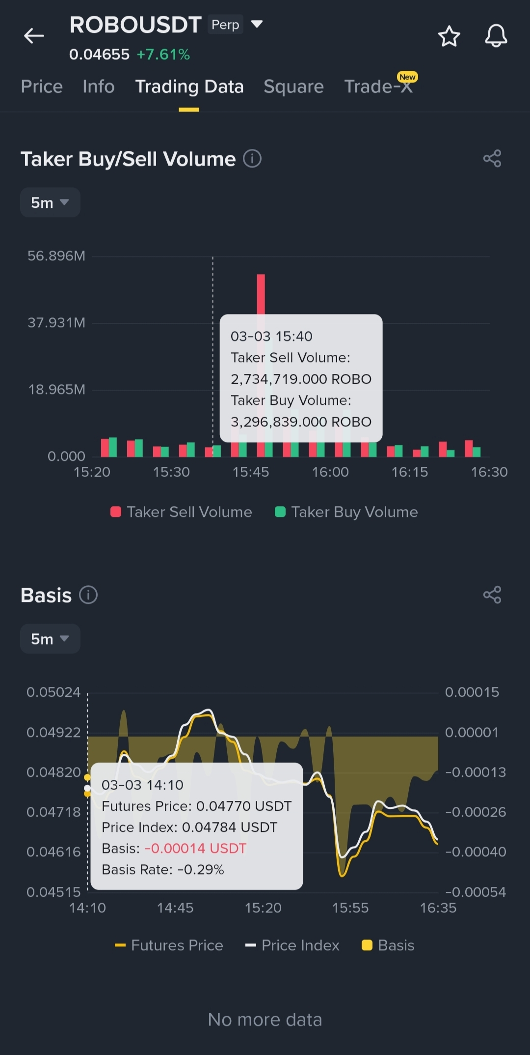Viewport: 530px width, 1055px height.
Task: Toggle Taker Sell Volume legend series
Action: (x=182, y=512)
